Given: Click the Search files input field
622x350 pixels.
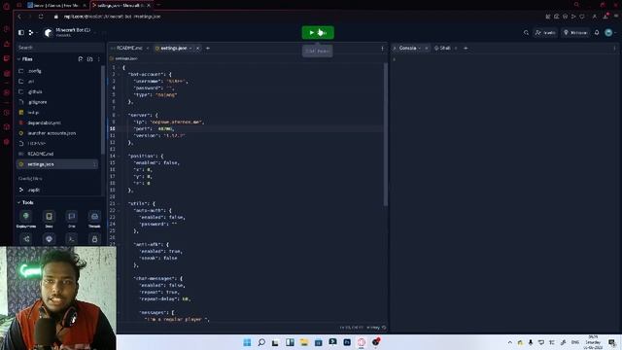Looking at the screenshot, I should pyautogui.click(x=59, y=48).
